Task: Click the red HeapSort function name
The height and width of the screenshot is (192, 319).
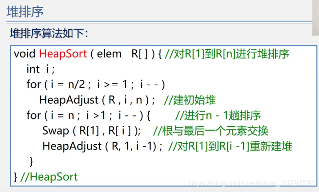Action: point(63,54)
